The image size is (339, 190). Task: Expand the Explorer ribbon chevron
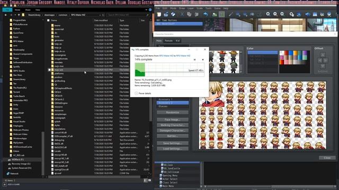[146, 9]
